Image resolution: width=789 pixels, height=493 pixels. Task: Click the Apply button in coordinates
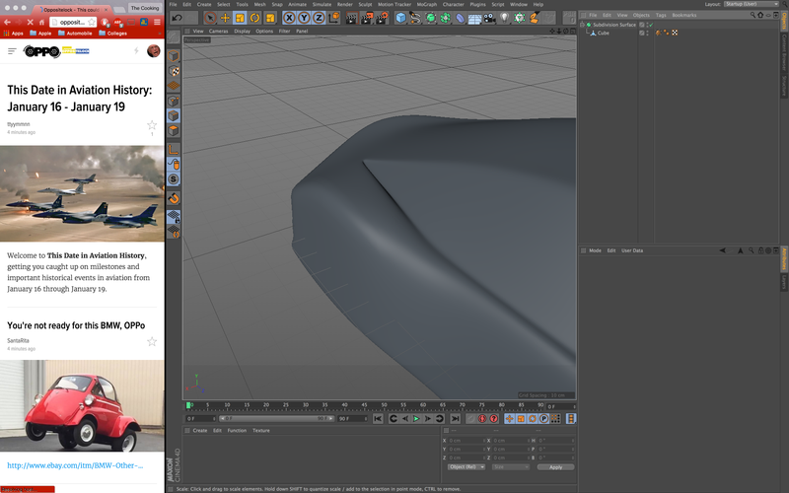pyautogui.click(x=555, y=466)
